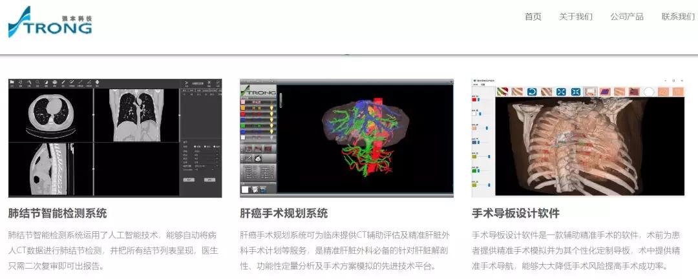Screen dimensions: 698x279
Task: Click the white plus icon in the lung CT toolbar
Action: click(97, 82)
